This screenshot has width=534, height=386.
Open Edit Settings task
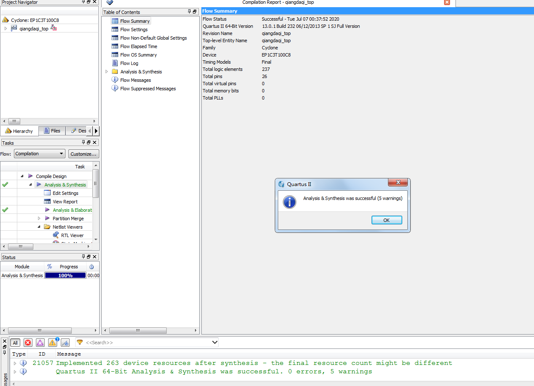(65, 193)
